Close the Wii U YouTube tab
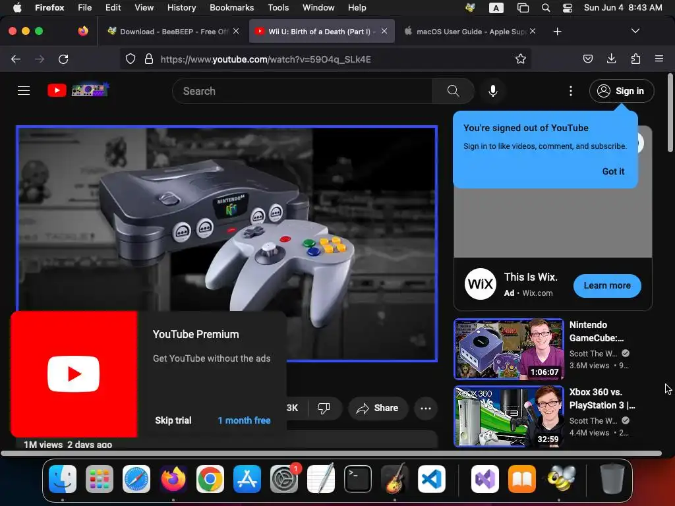This screenshot has height=506, width=675. point(384,31)
